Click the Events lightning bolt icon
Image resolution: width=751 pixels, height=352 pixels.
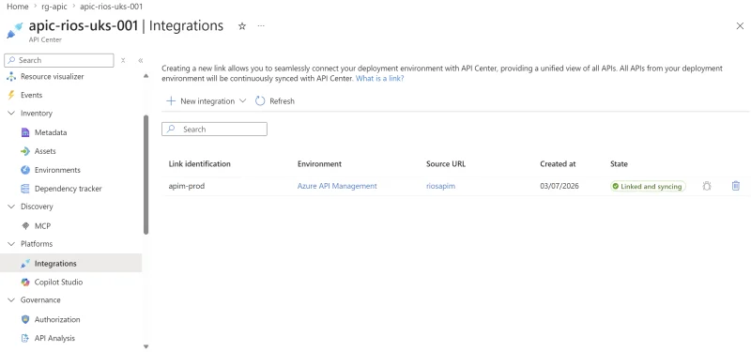pyautogui.click(x=11, y=95)
